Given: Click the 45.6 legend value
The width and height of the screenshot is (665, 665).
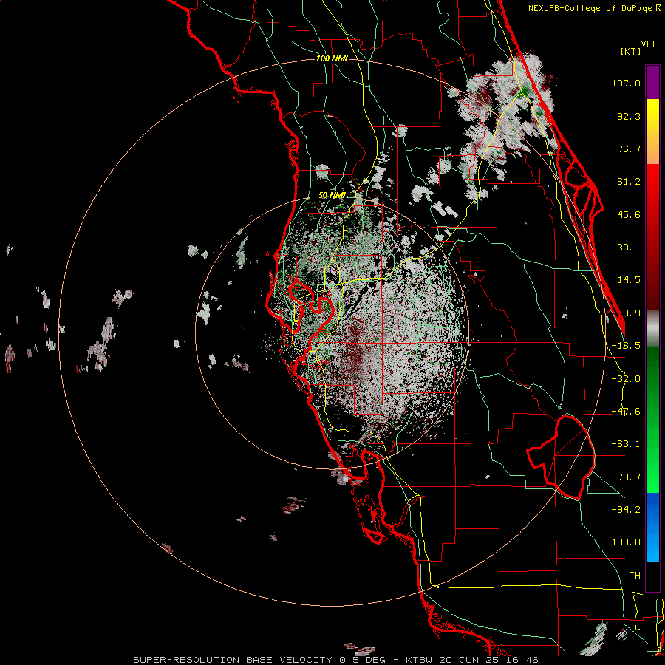Looking at the screenshot, I should [629, 214].
